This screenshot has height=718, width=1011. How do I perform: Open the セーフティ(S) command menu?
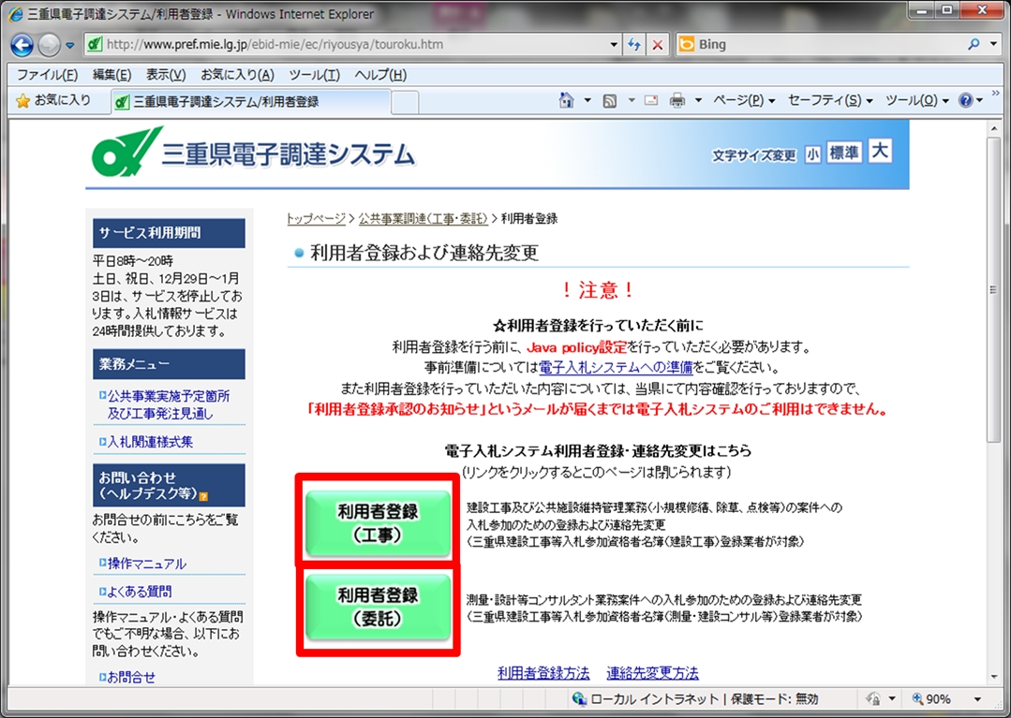pyautogui.click(x=830, y=100)
